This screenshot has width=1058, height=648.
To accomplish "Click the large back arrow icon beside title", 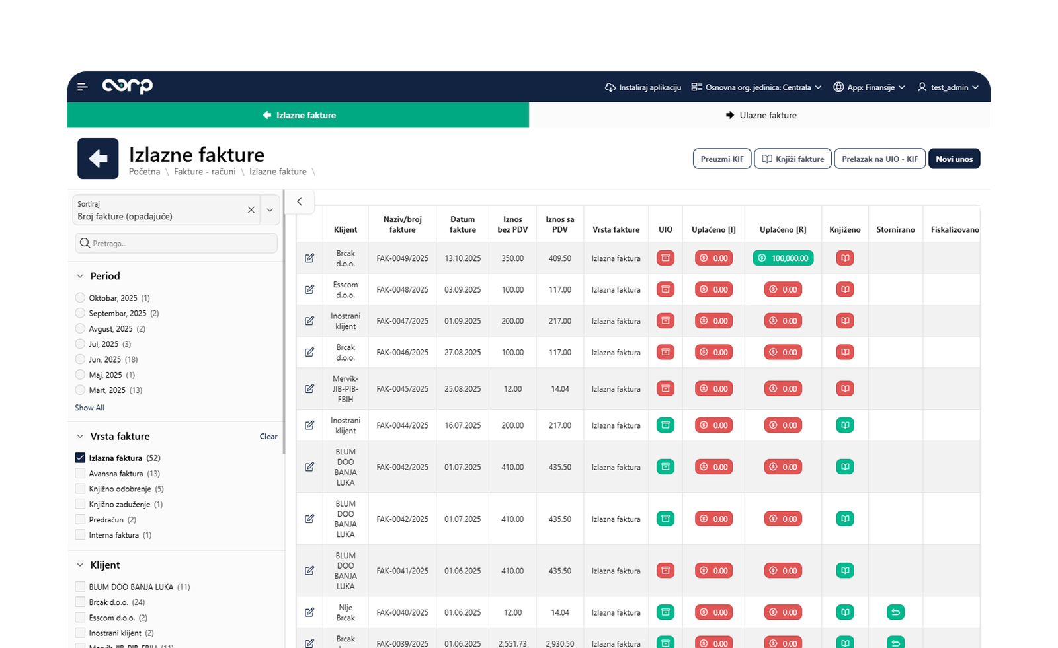I will coord(98,159).
